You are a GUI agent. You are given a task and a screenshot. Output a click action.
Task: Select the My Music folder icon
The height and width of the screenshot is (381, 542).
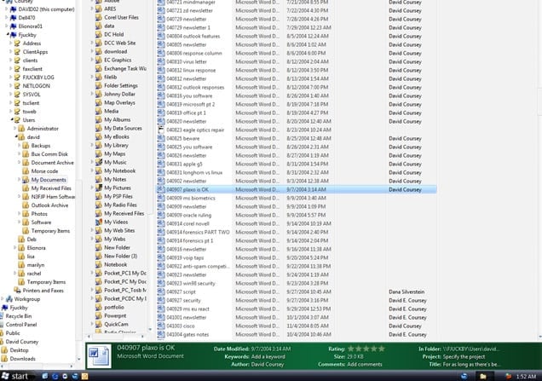pos(99,162)
